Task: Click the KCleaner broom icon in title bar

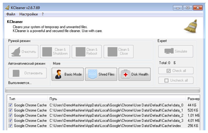Action: point(7,8)
